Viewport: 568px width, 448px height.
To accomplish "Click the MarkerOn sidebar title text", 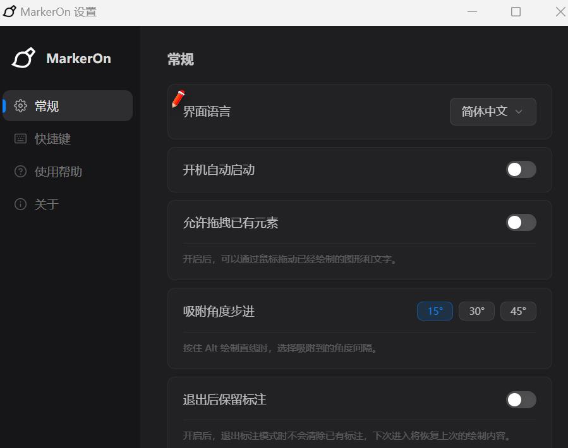I will coord(78,58).
